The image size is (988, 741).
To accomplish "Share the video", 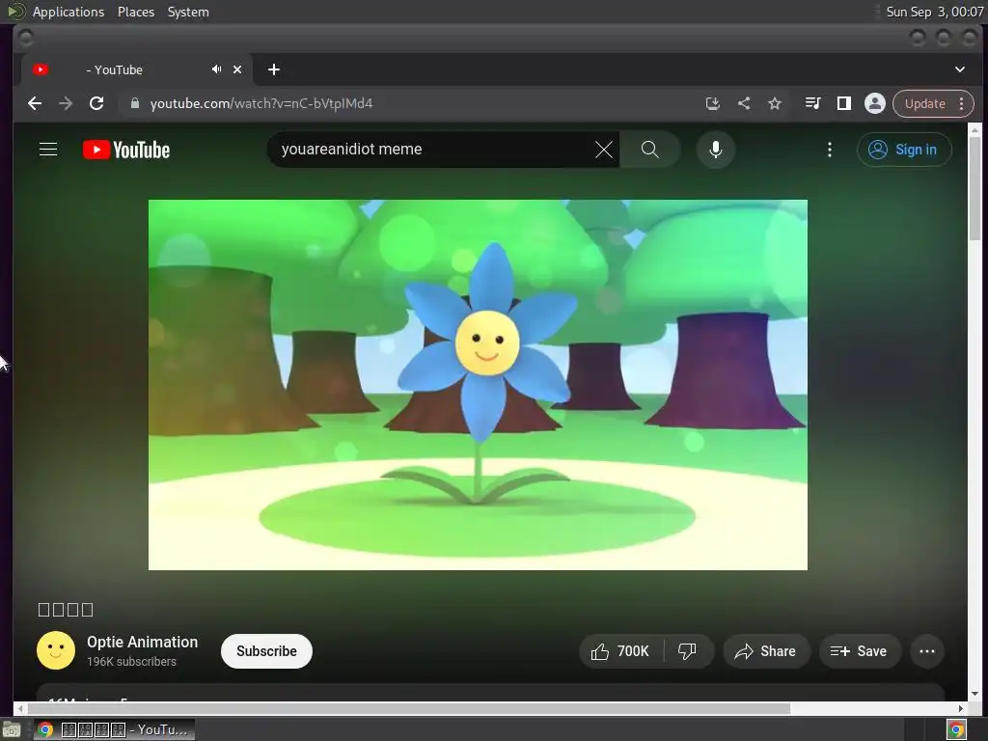I will tap(765, 651).
